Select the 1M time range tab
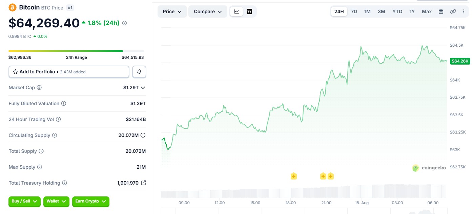Image resolution: width=473 pixels, height=214 pixels. click(367, 11)
